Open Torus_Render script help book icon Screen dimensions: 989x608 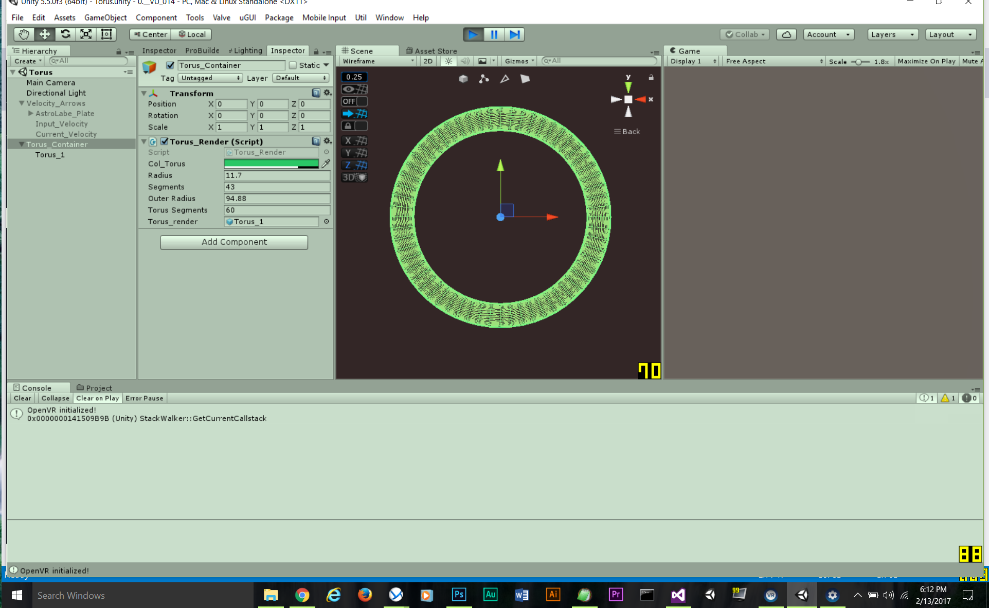pos(316,141)
